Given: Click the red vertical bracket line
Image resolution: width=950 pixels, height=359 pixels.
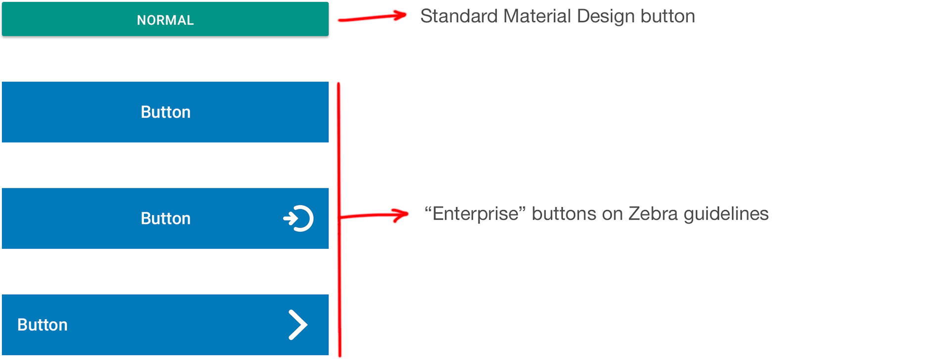Looking at the screenshot, I should pyautogui.click(x=339, y=220).
